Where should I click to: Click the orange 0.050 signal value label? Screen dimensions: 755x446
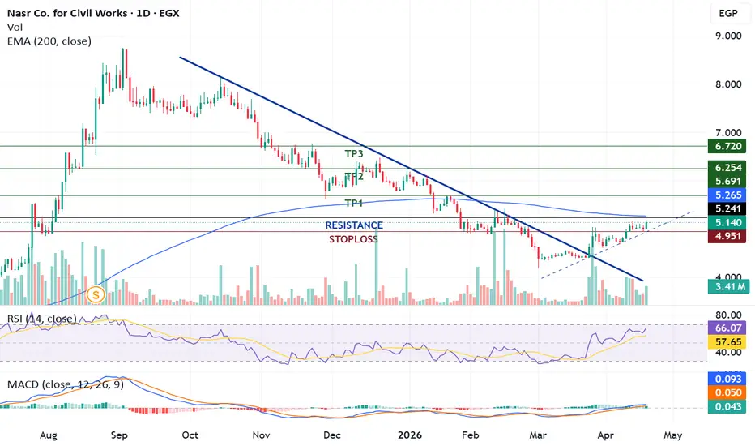click(x=727, y=393)
